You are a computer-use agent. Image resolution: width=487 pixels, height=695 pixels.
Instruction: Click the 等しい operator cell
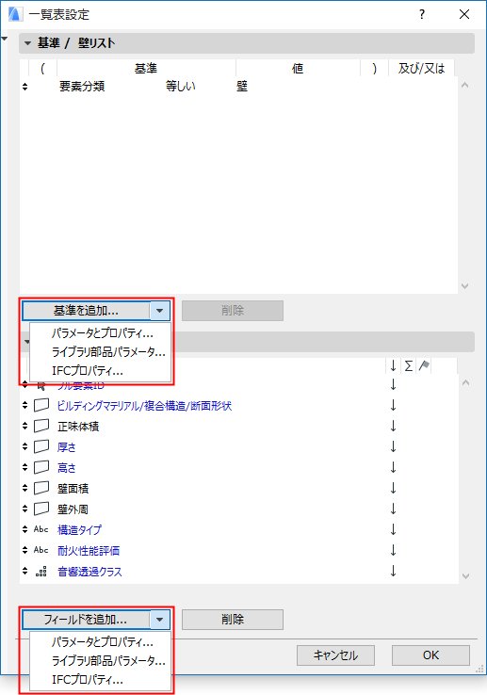(x=181, y=86)
